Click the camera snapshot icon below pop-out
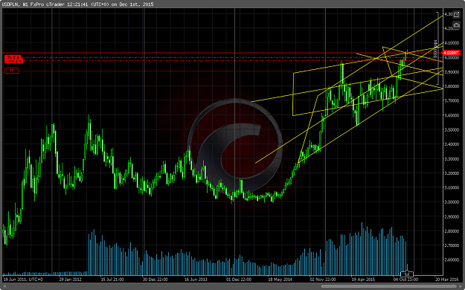The width and height of the screenshot is (465, 290). (456, 25)
